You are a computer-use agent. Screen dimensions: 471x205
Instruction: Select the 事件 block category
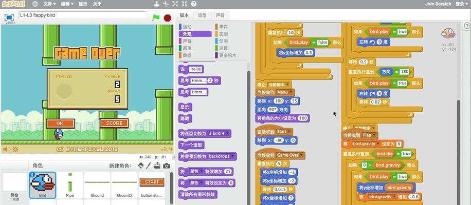pos(231,27)
